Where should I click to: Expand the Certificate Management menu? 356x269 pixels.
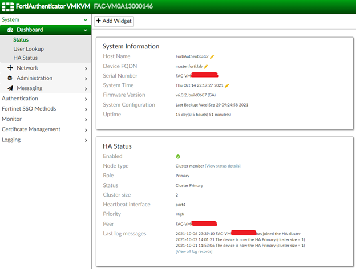[x=86, y=129]
